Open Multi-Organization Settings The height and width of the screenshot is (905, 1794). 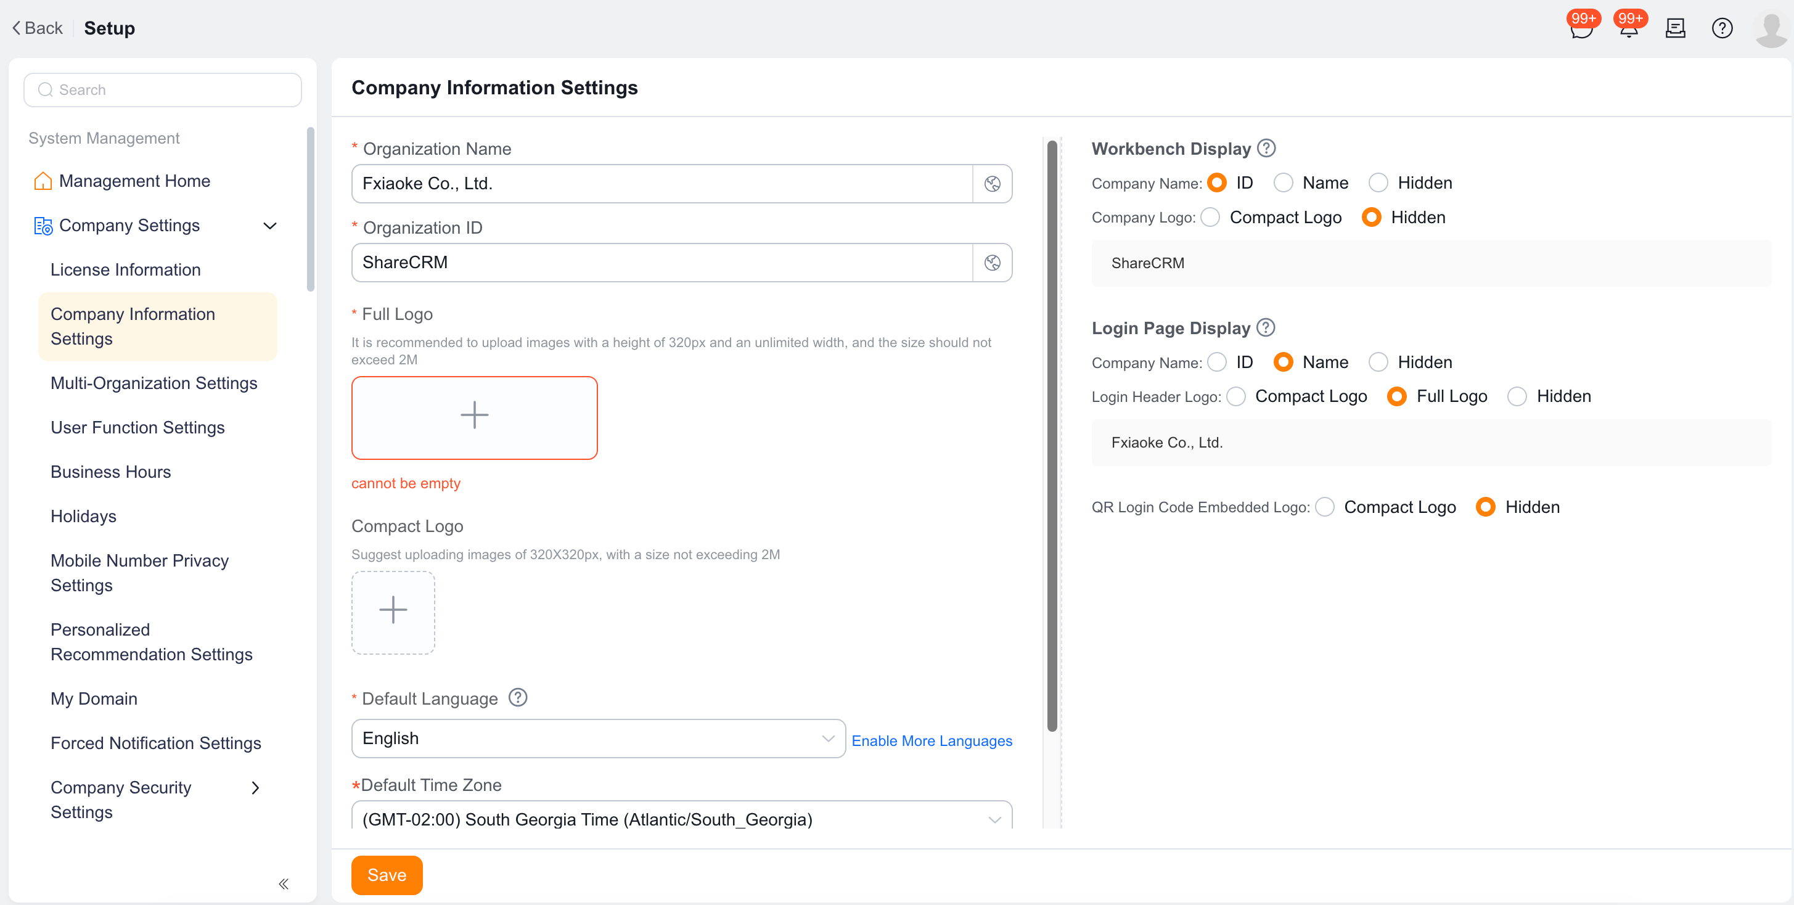pos(154,383)
